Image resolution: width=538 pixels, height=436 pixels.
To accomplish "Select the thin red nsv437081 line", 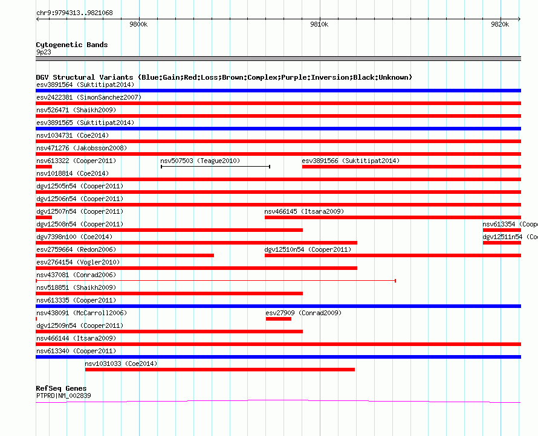I will pyautogui.click(x=216, y=281).
